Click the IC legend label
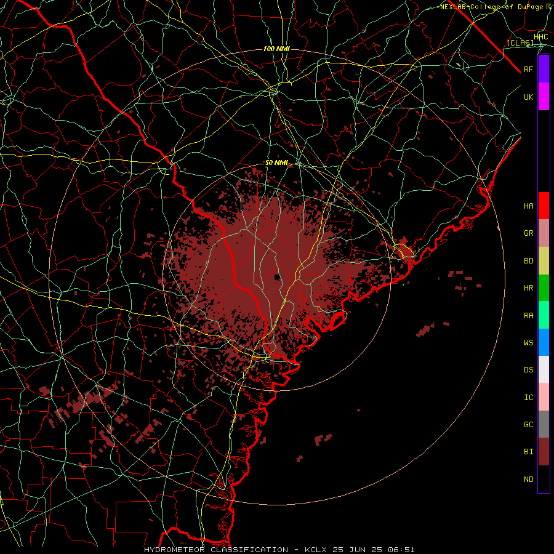The image size is (554, 554). [529, 398]
